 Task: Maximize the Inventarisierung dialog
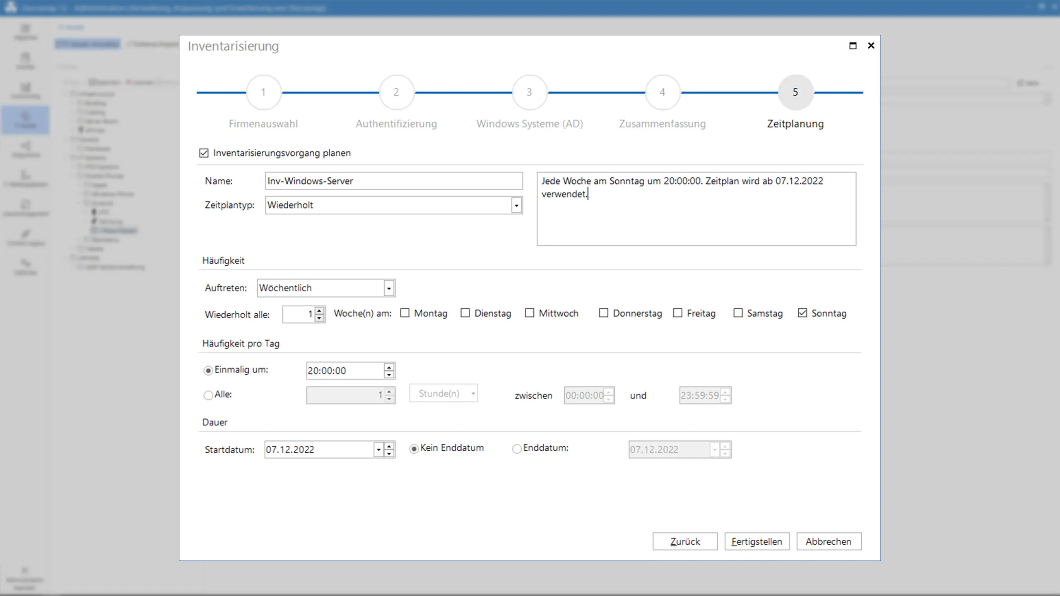click(x=853, y=46)
